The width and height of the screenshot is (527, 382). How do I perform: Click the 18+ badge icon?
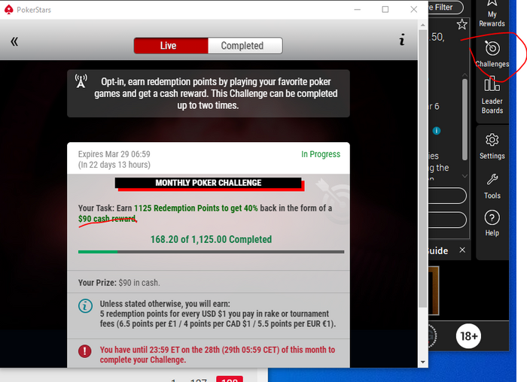coord(468,336)
